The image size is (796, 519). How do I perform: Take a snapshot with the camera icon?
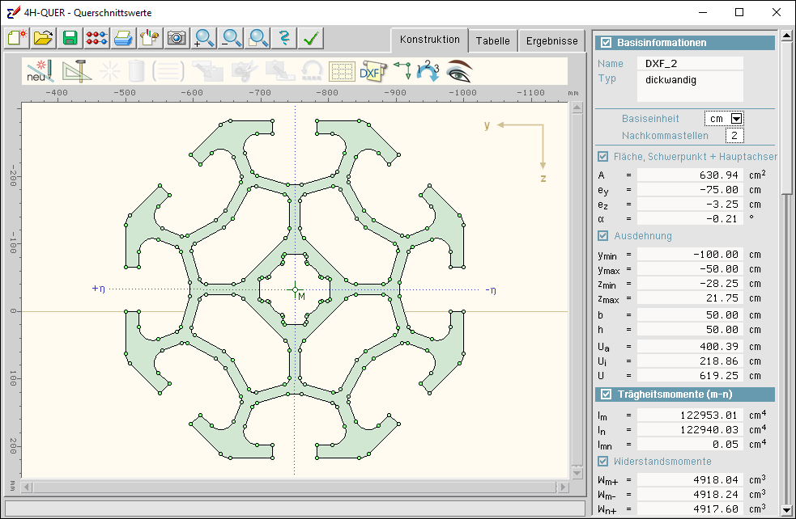point(177,38)
